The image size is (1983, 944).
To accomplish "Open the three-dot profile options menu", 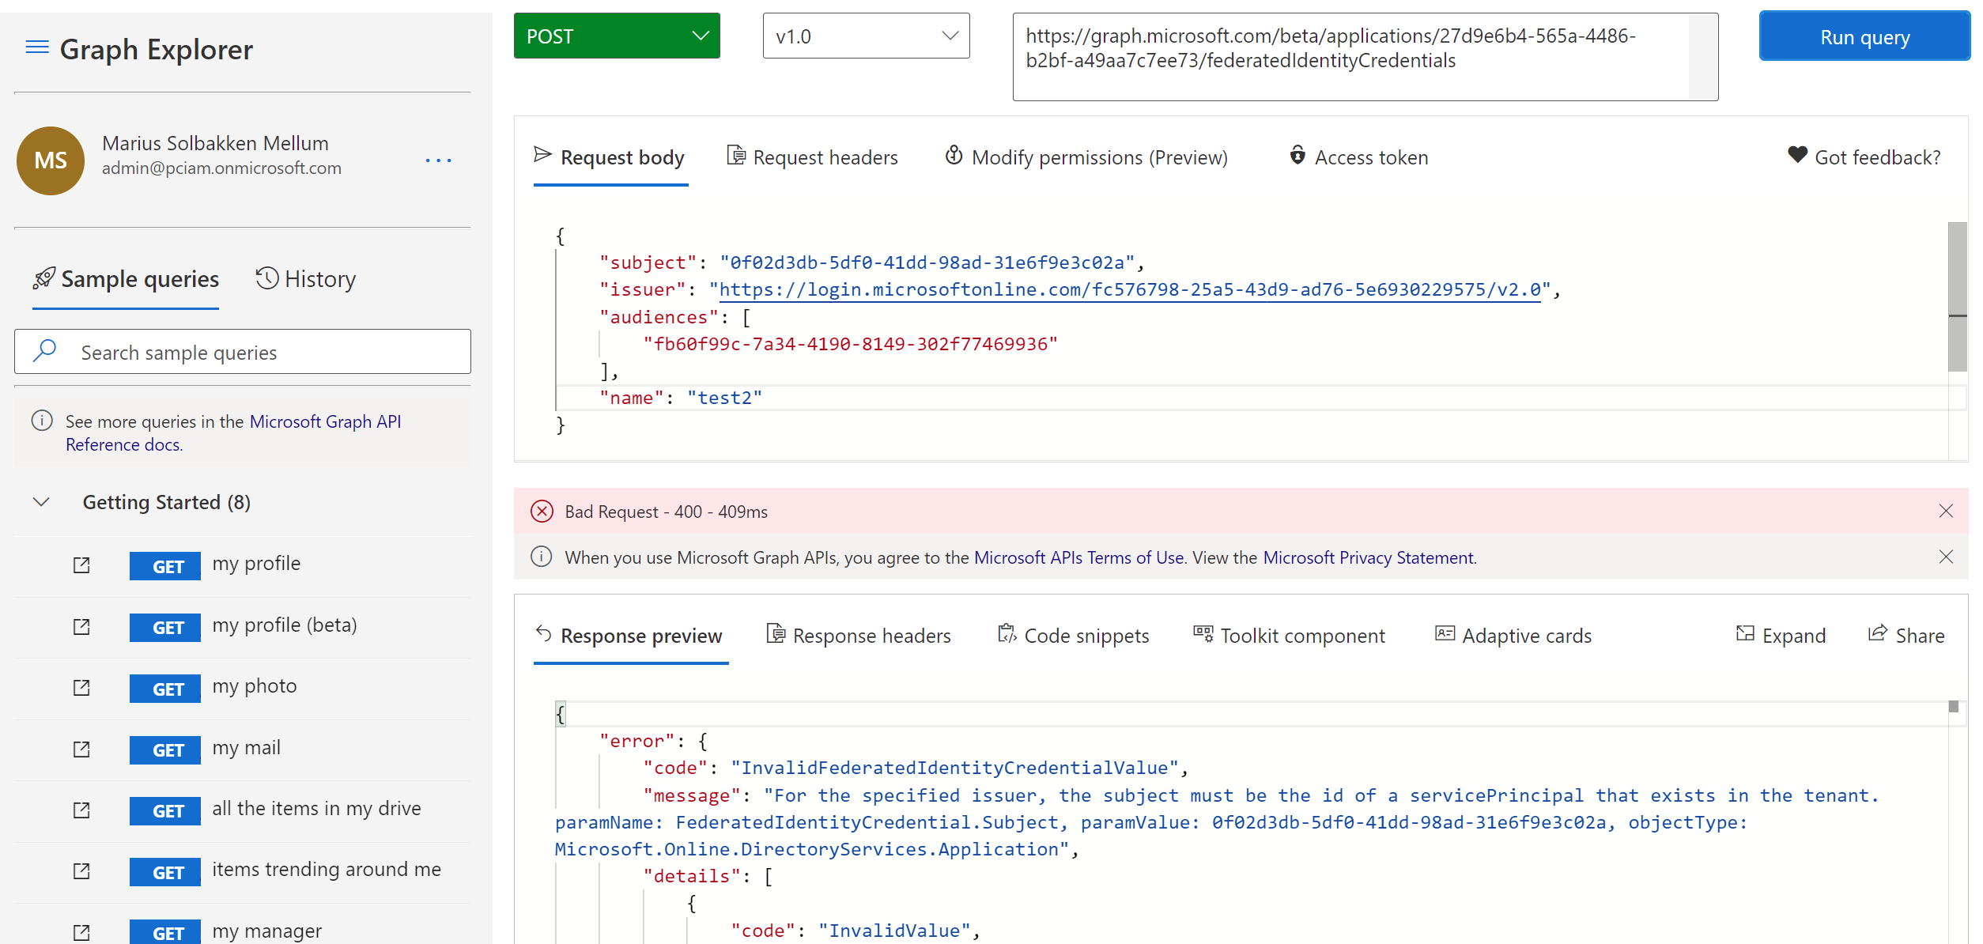I will click(438, 160).
